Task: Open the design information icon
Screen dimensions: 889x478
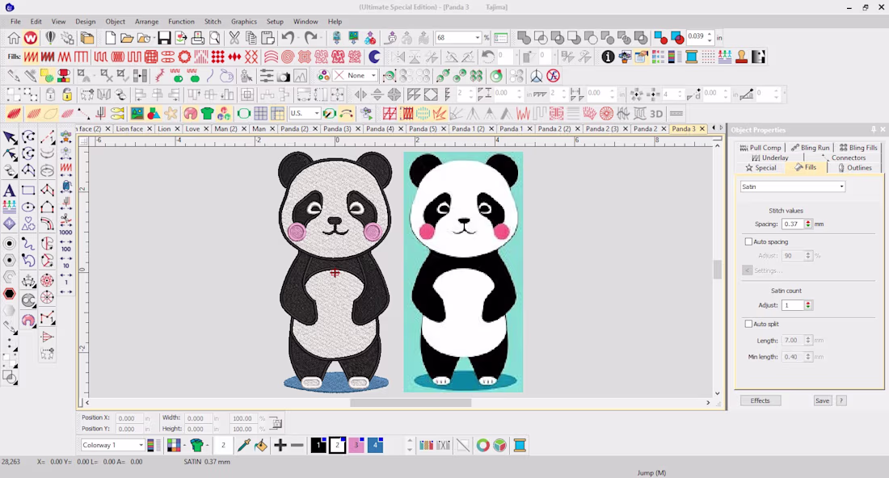Action: (608, 57)
